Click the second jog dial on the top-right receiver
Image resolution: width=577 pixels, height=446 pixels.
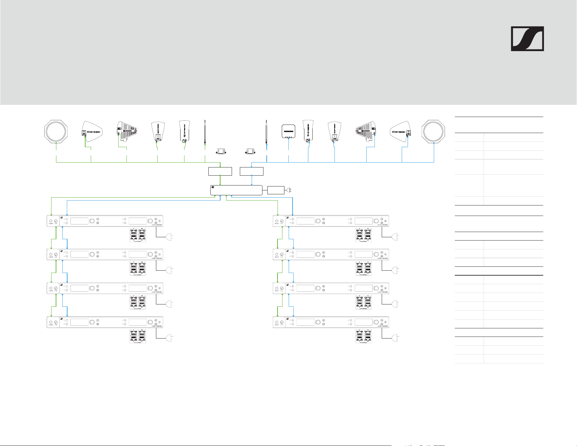point(376,221)
